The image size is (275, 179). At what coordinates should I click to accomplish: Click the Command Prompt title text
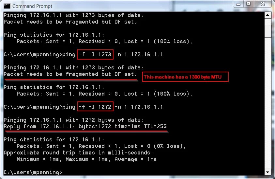pyautogui.click(x=32, y=6)
